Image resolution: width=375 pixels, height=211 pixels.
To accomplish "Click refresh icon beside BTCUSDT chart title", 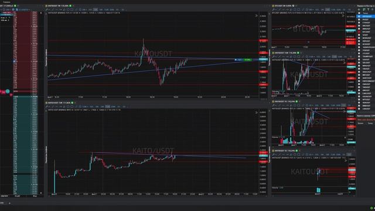I will 293,6.
